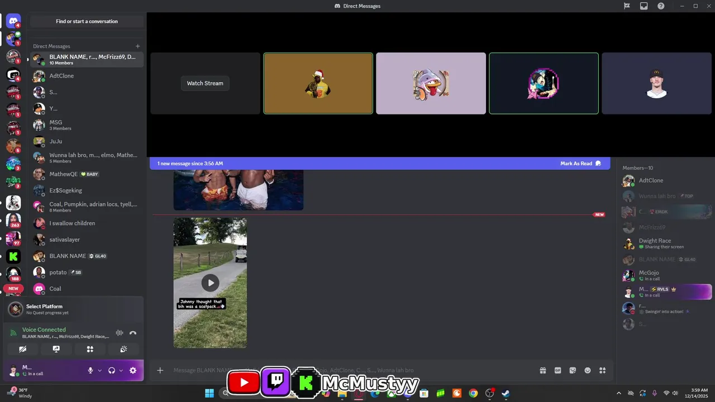Play the video in chat
This screenshot has height=402, width=715.
click(210, 283)
